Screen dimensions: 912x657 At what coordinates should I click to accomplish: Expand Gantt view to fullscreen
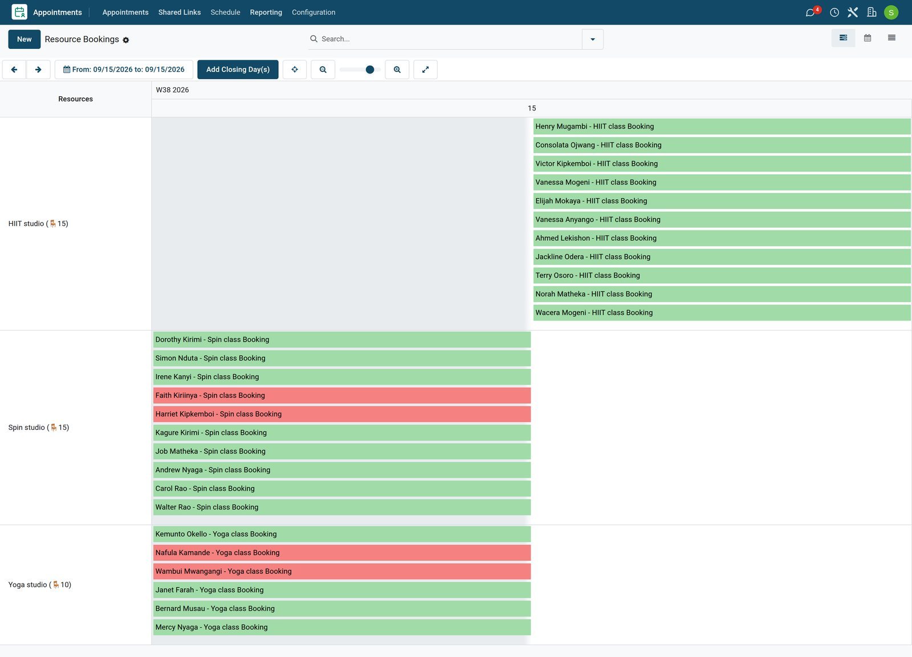click(425, 69)
